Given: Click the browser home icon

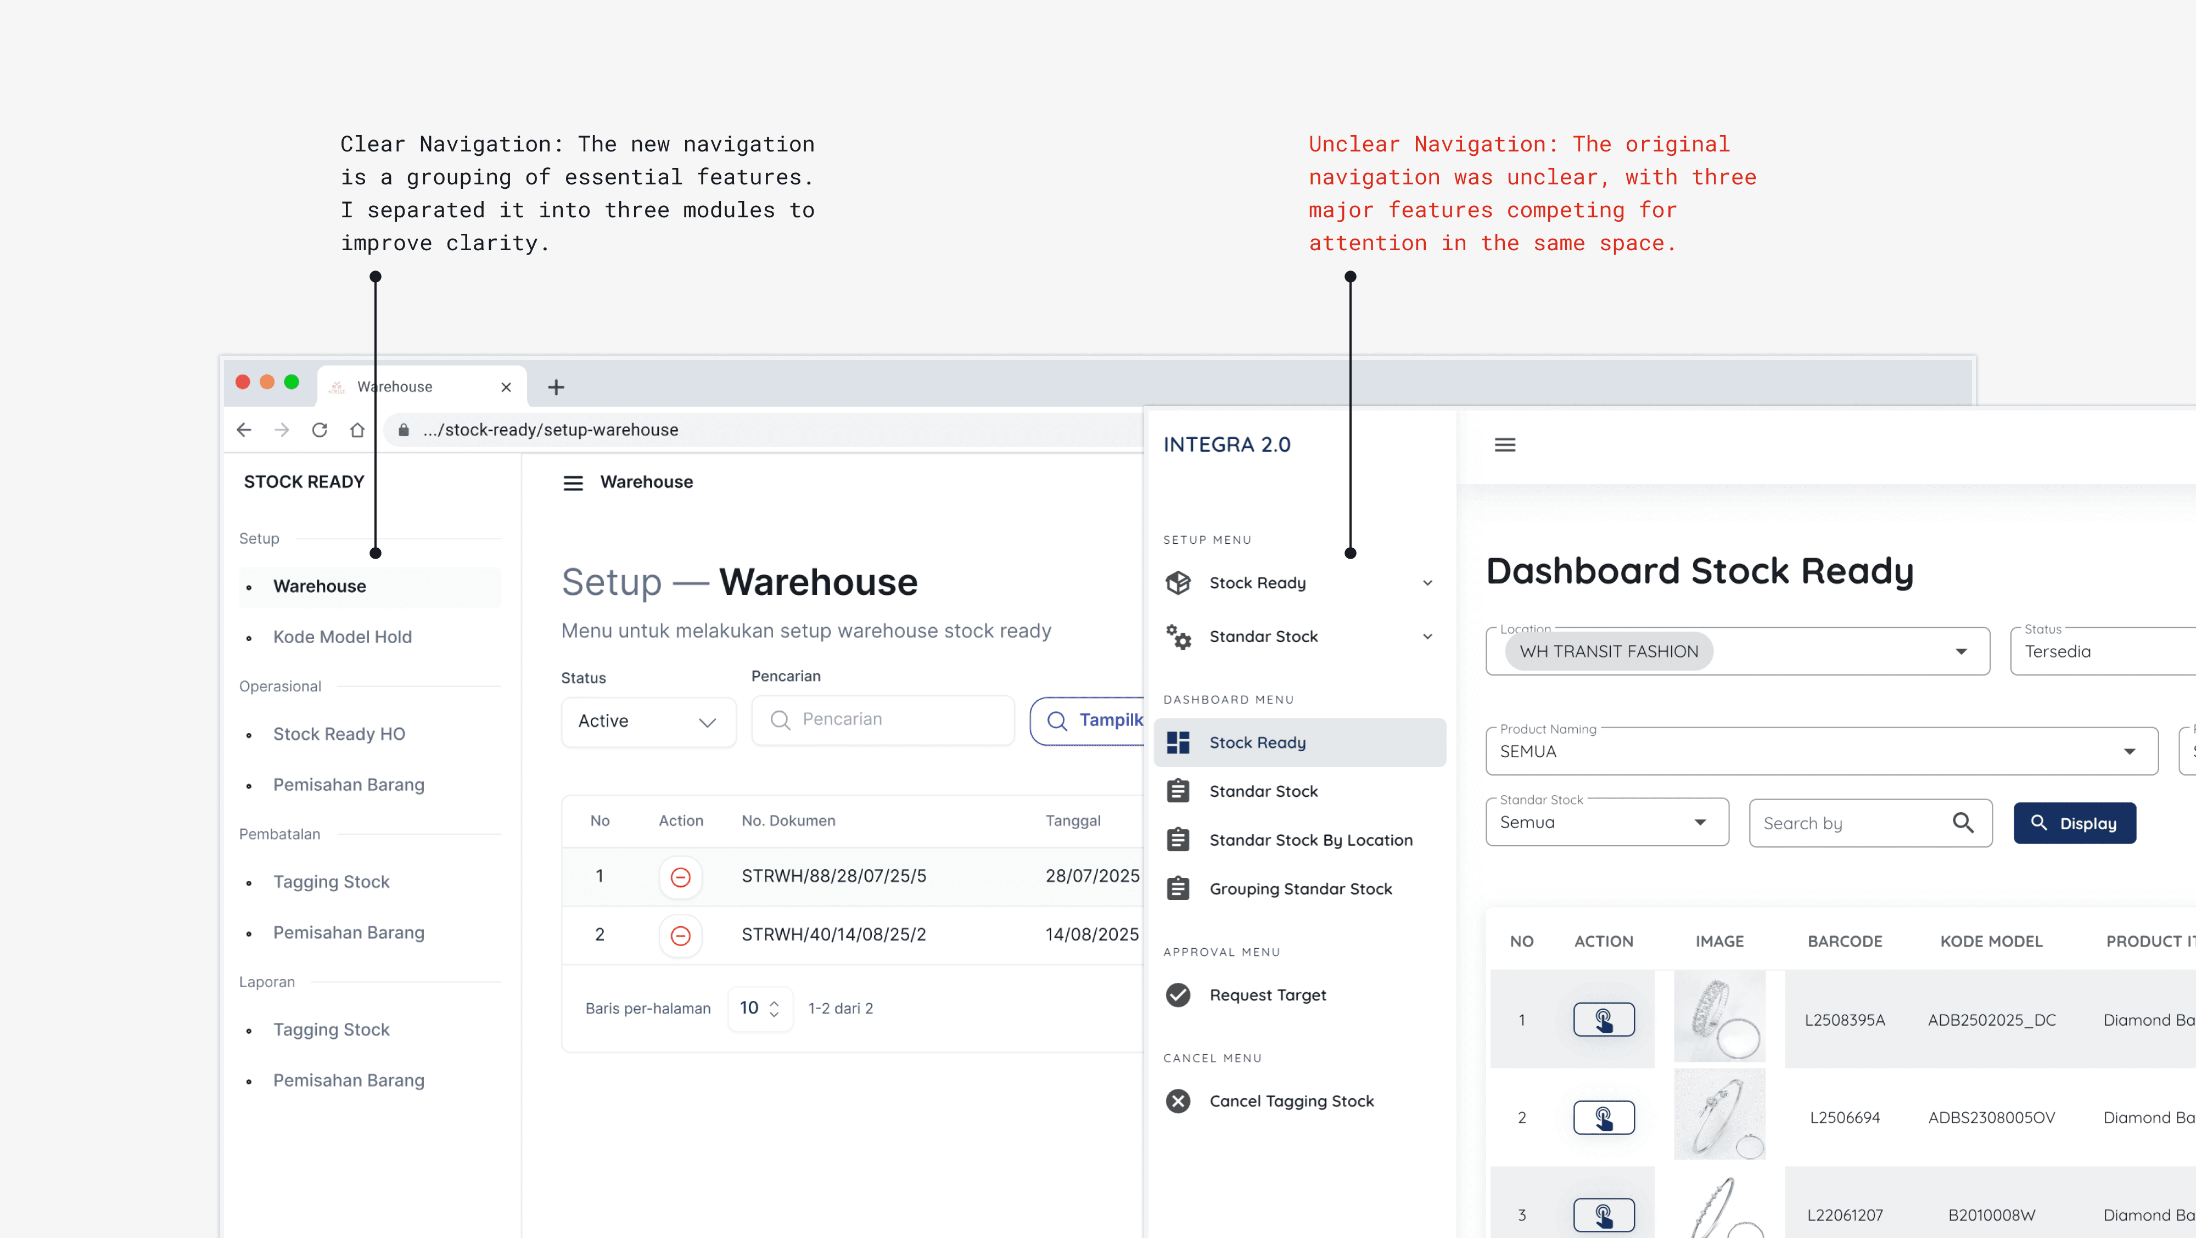Looking at the screenshot, I should coord(357,430).
